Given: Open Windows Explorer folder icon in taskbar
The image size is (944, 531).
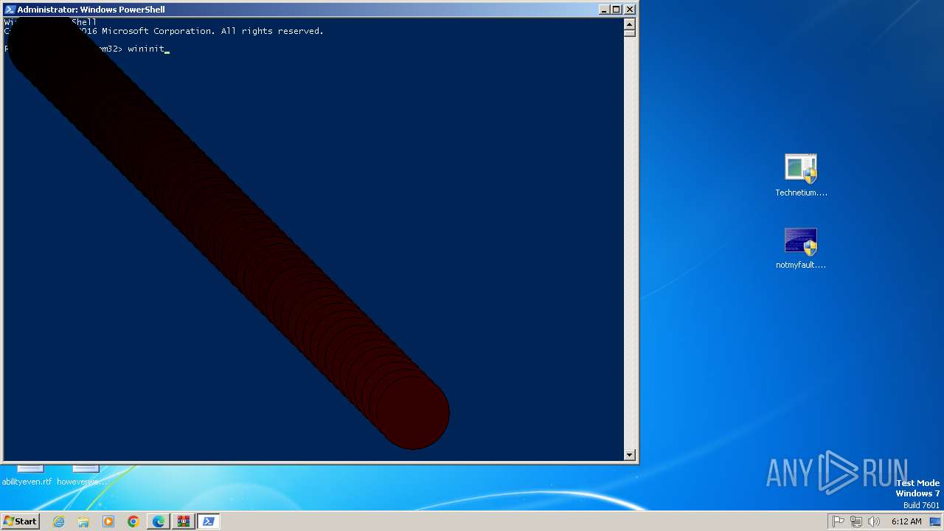Looking at the screenshot, I should [83, 521].
